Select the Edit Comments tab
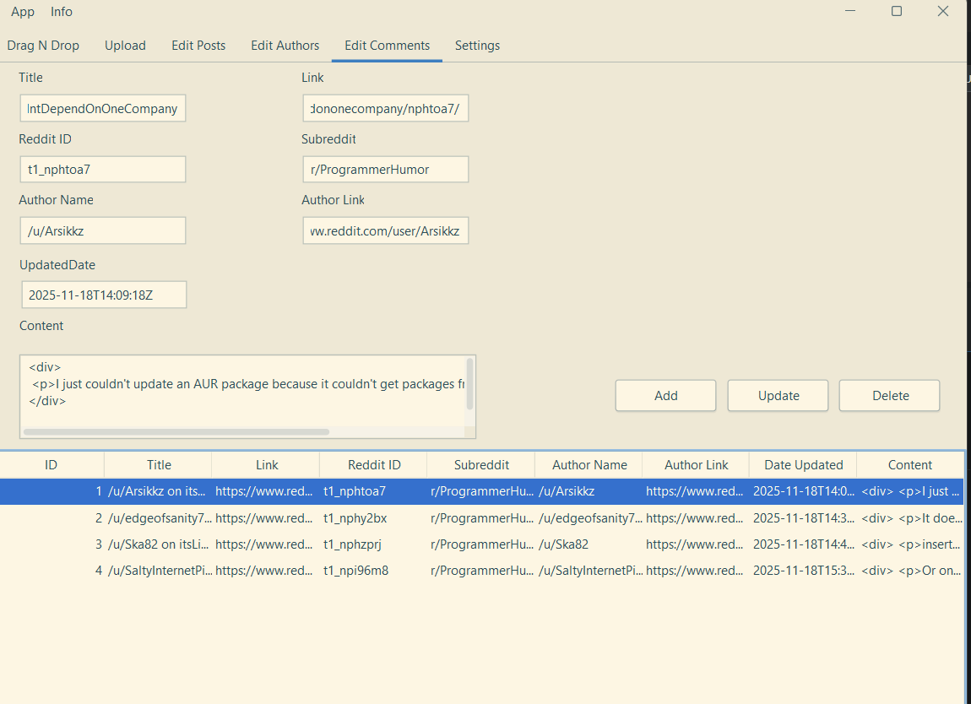Viewport: 971px width, 704px height. click(x=387, y=46)
